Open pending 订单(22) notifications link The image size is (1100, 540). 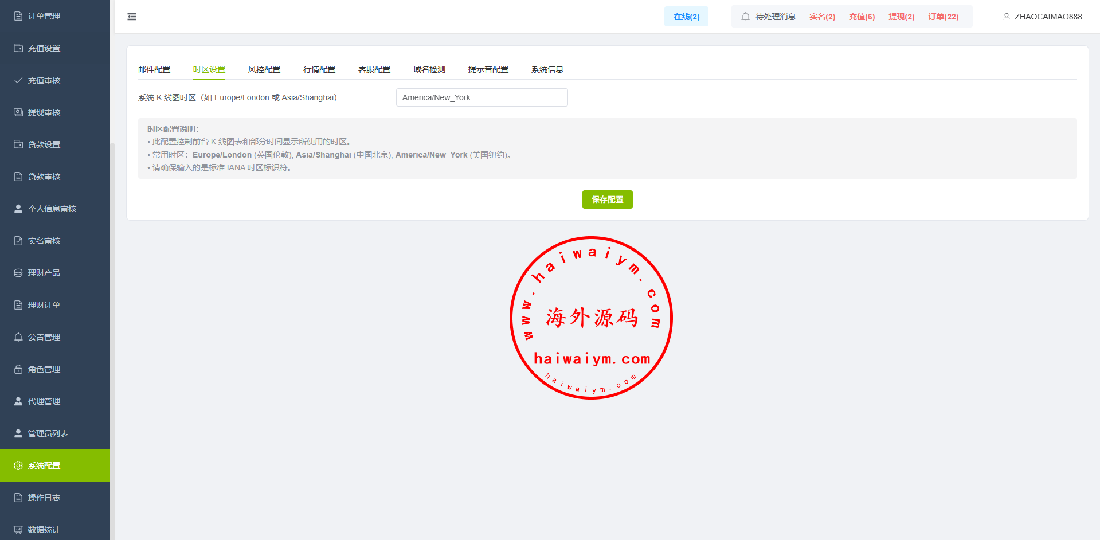tap(943, 17)
